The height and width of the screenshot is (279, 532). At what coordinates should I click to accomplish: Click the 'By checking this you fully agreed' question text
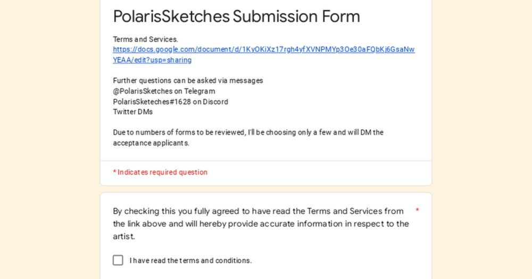click(261, 224)
